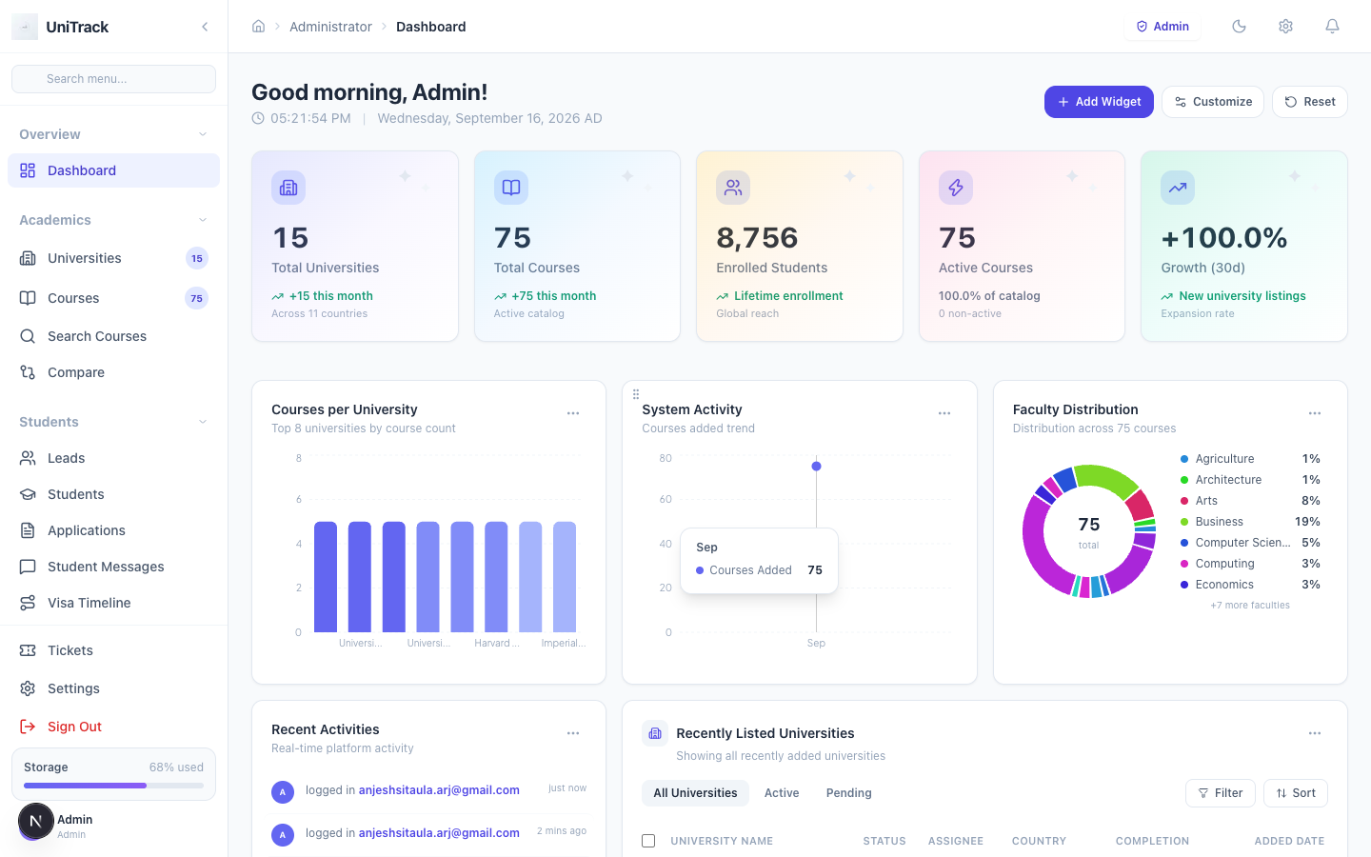Click the Total Courses book icon

tap(511, 188)
